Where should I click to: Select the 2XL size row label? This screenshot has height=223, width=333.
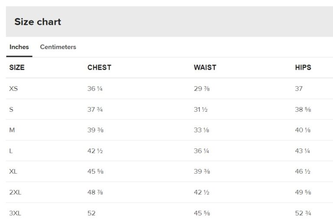point(15,192)
